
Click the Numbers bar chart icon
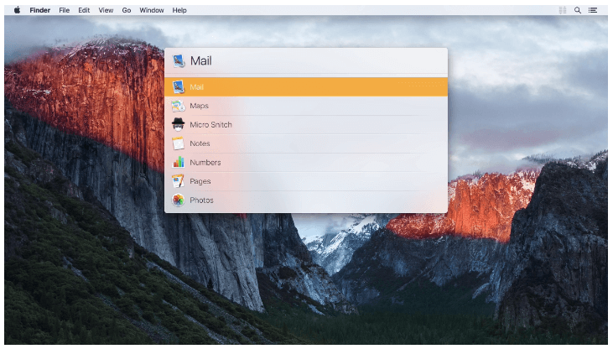[179, 162]
